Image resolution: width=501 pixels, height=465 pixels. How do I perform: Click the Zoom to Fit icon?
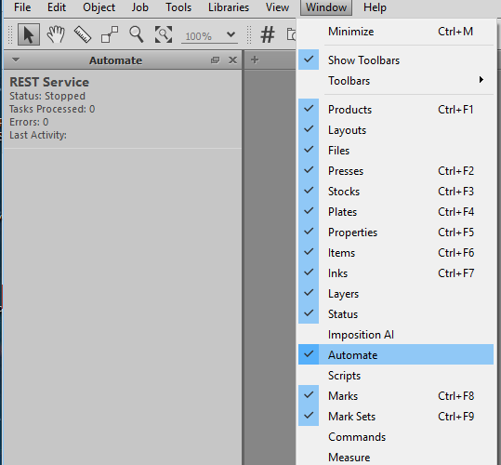pos(164,34)
